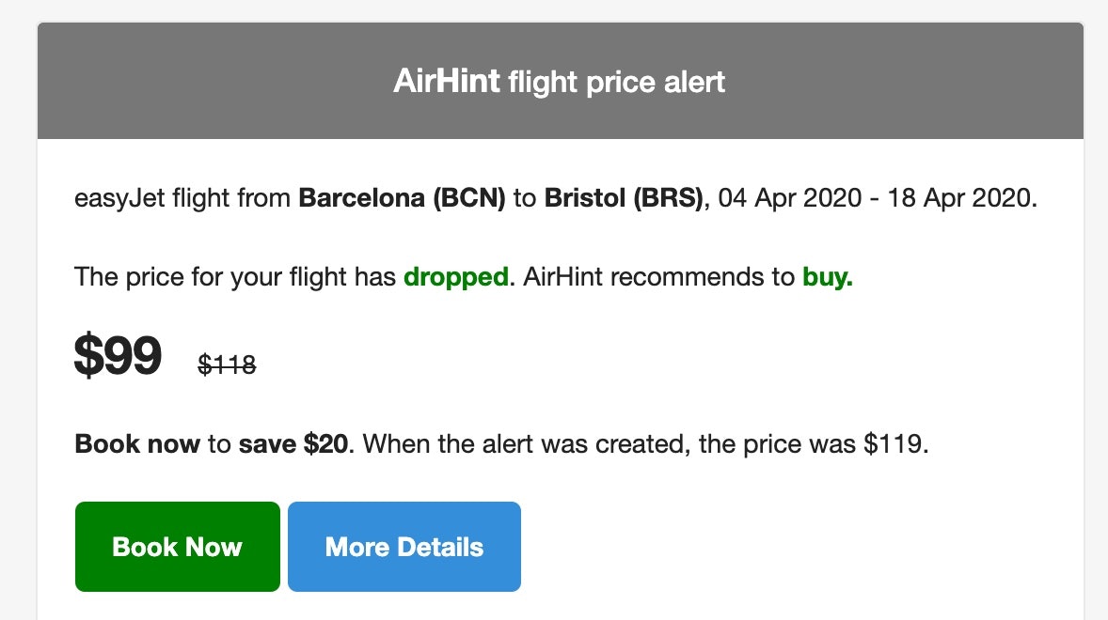Click the bold AirHint name in the header
1108x620 pixels.
446,82
